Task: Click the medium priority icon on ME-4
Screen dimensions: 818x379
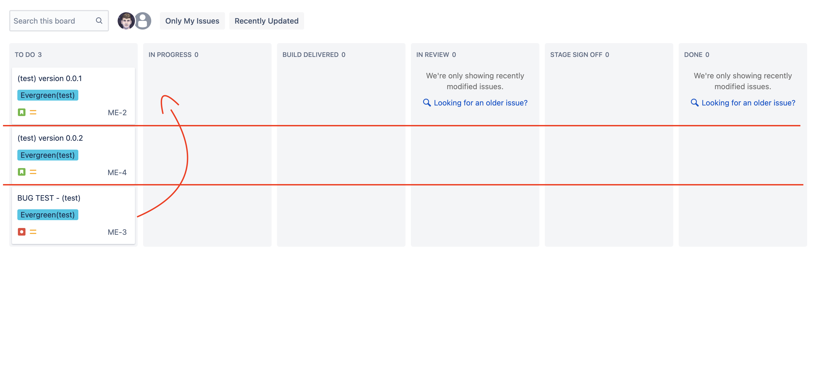Action: [x=33, y=172]
